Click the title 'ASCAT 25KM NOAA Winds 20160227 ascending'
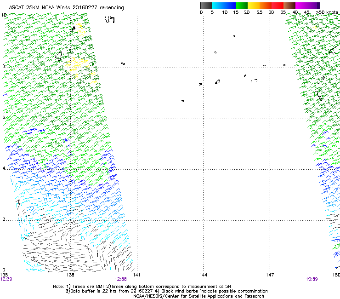The width and height of the screenshot is (340, 299). (x=66, y=7)
